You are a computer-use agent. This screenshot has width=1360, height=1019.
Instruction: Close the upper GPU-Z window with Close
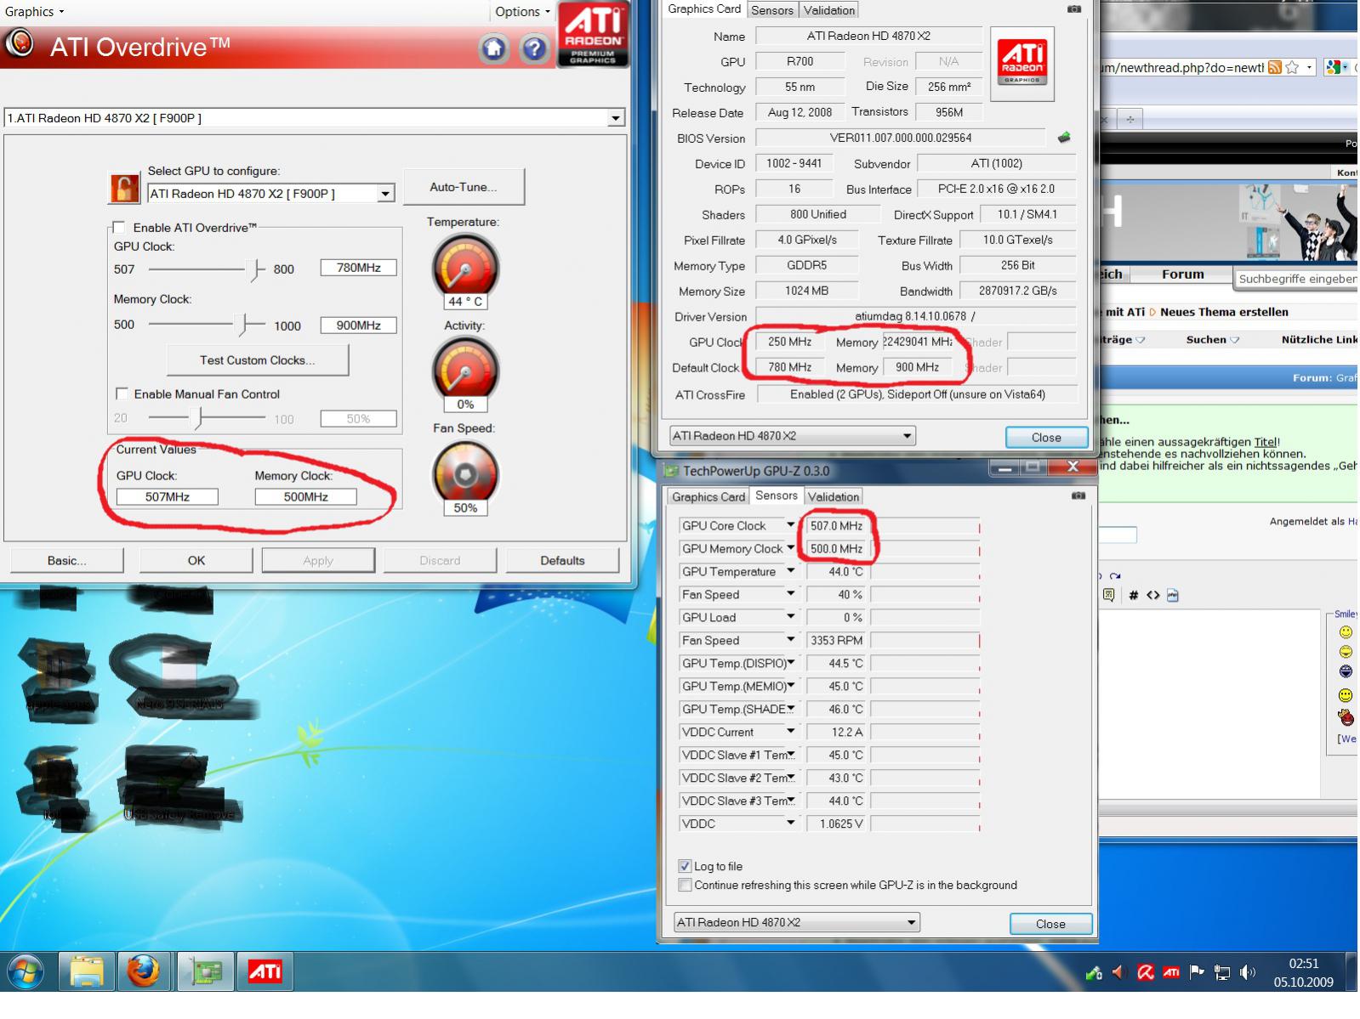point(1046,437)
